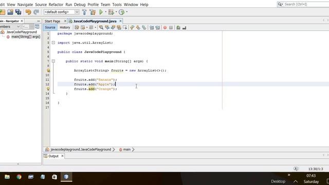329x185 pixels.
Task: Toggle Bookmark icon in editor toolbar
Action: pos(144,27)
